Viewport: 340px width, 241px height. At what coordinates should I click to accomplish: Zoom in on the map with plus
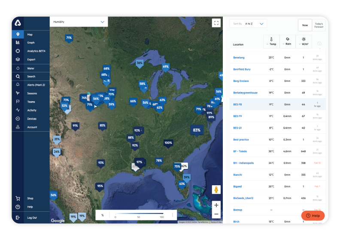216,205
